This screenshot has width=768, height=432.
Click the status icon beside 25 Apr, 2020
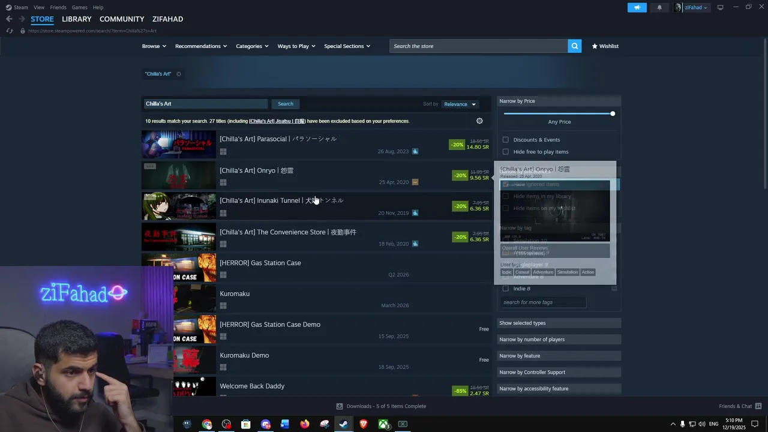pos(415,182)
